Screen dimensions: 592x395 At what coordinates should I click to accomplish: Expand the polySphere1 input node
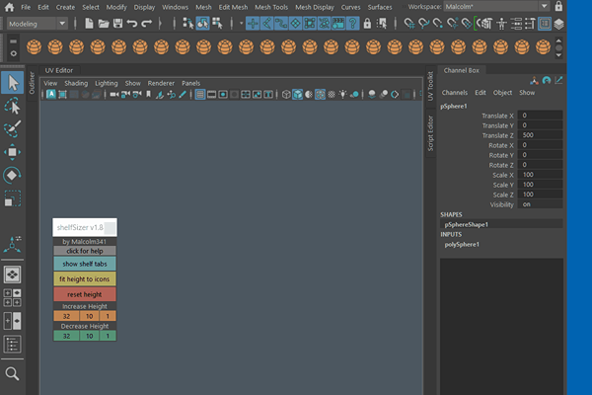click(462, 244)
